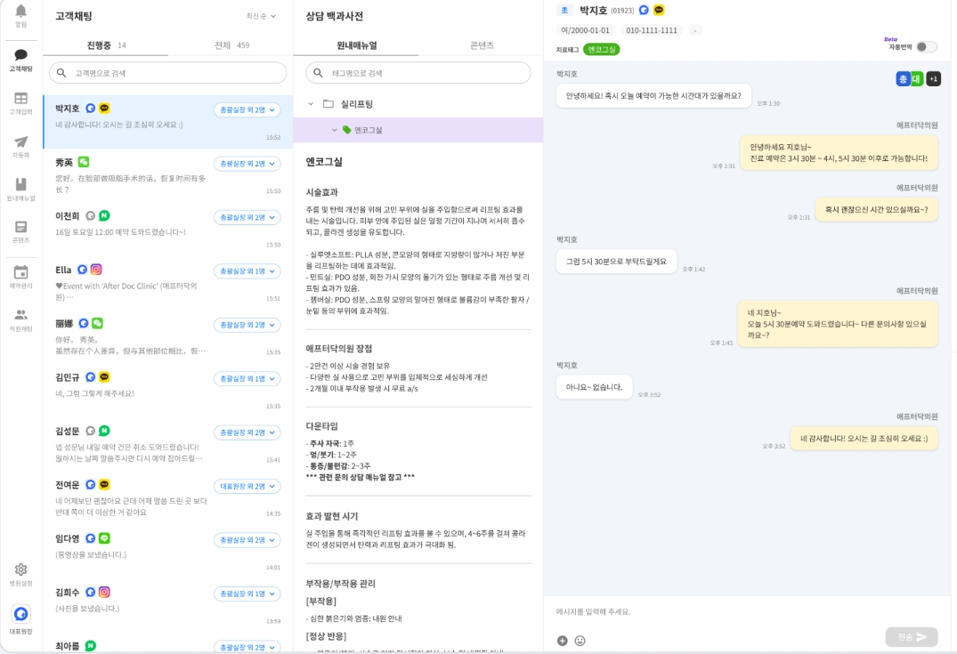Click the 고객명으로 검색 search field
This screenshot has width=957, height=654.
coord(168,73)
